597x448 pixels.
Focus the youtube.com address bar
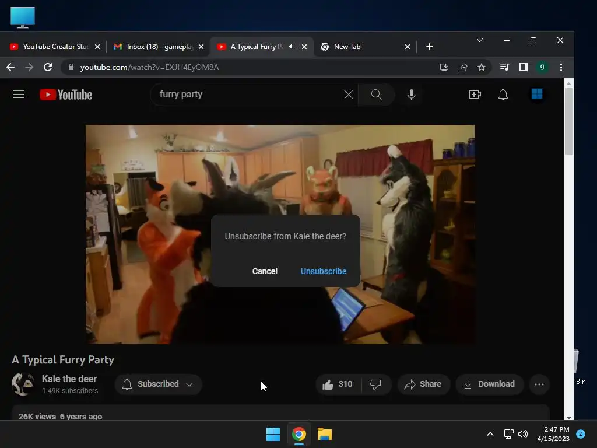(x=251, y=68)
